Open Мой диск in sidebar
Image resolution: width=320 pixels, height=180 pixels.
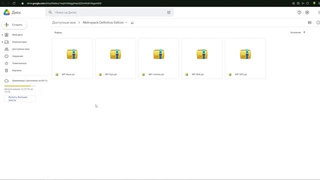point(17,34)
